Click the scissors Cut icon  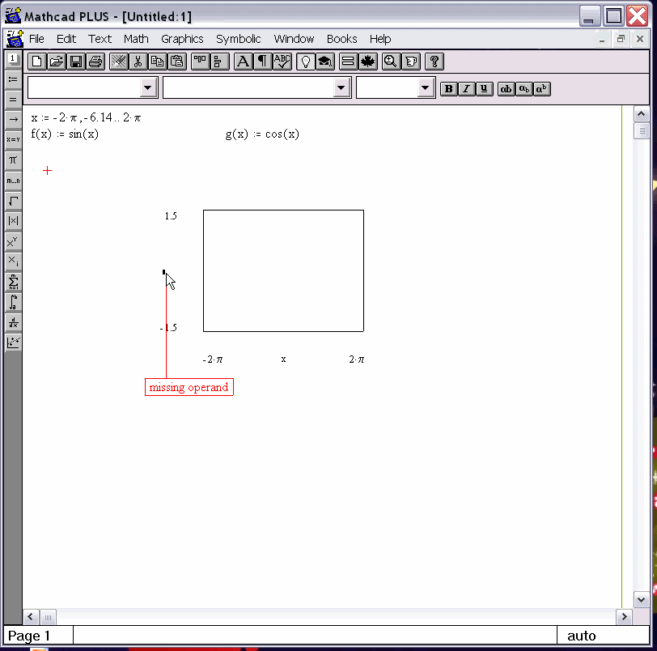[x=138, y=62]
